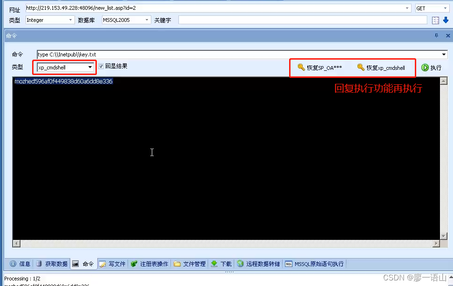The image size is (453, 286).
Task: Open the MSSQL2005 database dropdown
Action: [147, 20]
